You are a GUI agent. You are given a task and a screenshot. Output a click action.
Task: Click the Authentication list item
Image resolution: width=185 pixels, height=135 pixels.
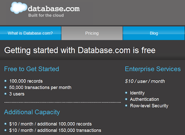point(145,99)
